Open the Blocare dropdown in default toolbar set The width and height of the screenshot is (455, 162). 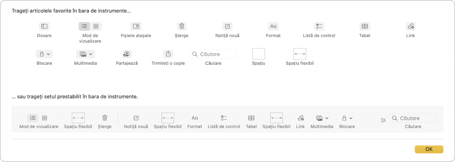[x=347, y=118]
